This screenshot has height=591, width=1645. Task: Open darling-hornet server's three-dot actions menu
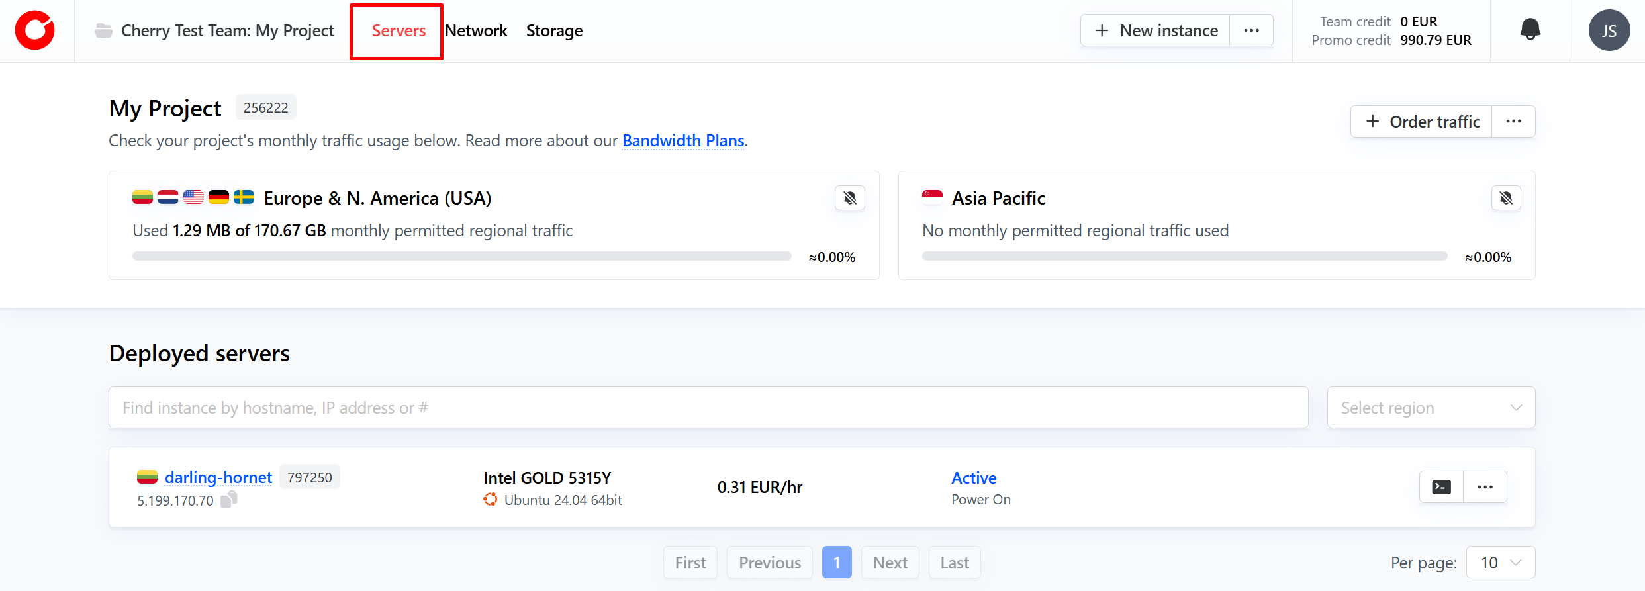tap(1485, 487)
